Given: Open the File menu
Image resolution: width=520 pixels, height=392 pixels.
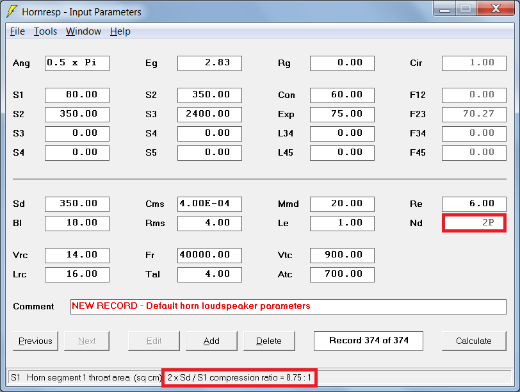Looking at the screenshot, I should (17, 31).
